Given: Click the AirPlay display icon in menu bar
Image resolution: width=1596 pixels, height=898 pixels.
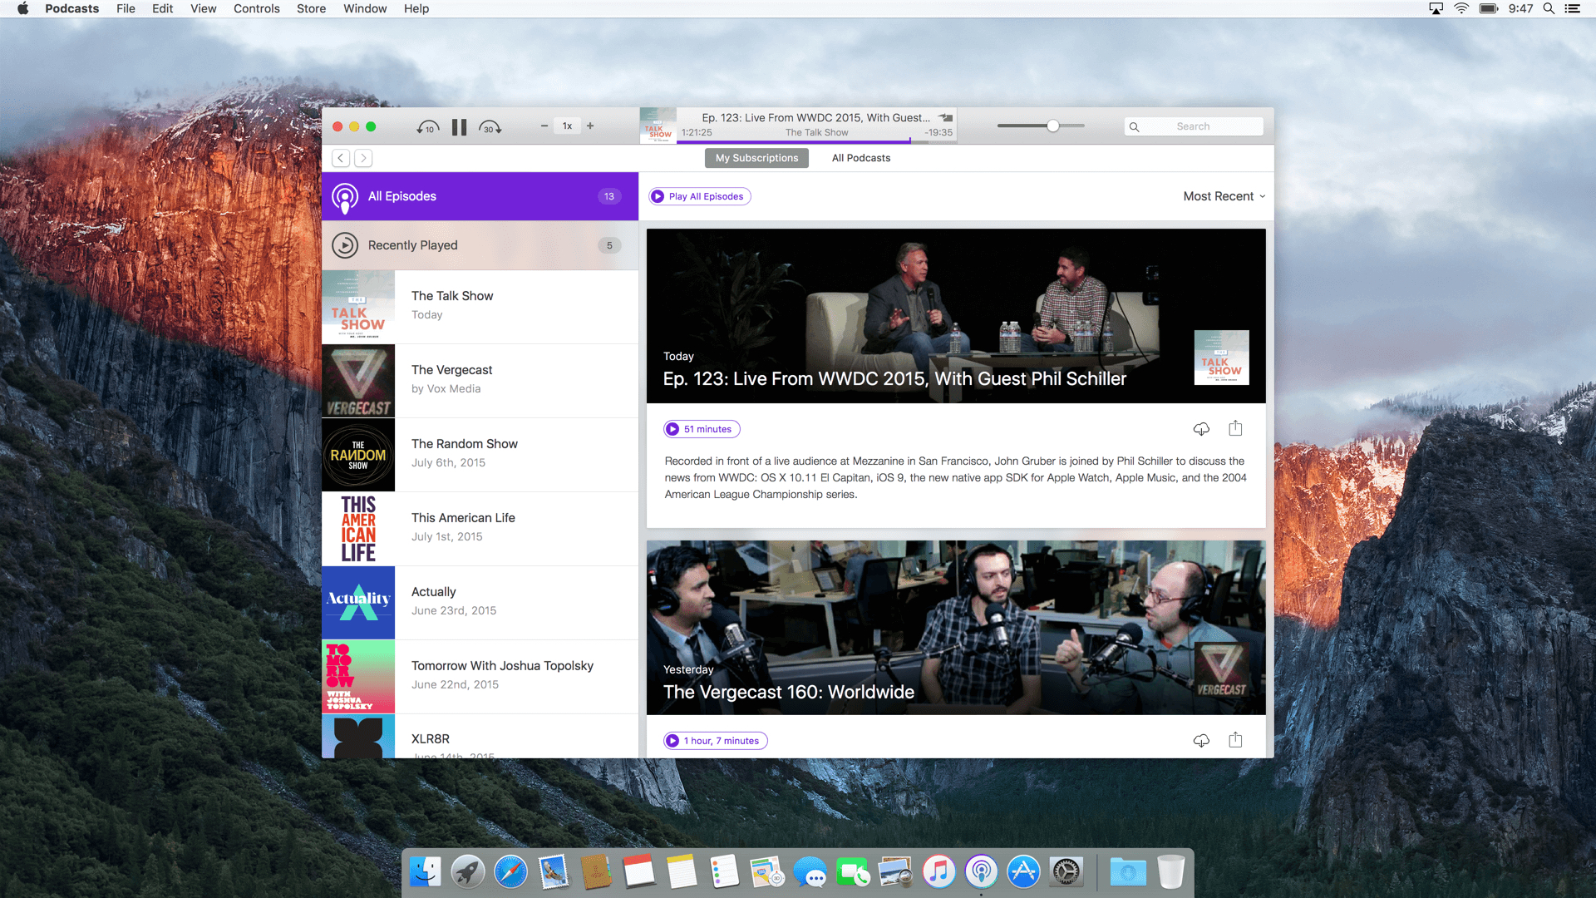Looking at the screenshot, I should tap(1436, 8).
